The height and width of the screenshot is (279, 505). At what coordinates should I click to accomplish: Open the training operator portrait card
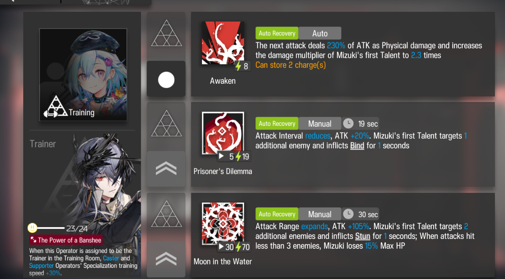pyautogui.click(x=83, y=74)
